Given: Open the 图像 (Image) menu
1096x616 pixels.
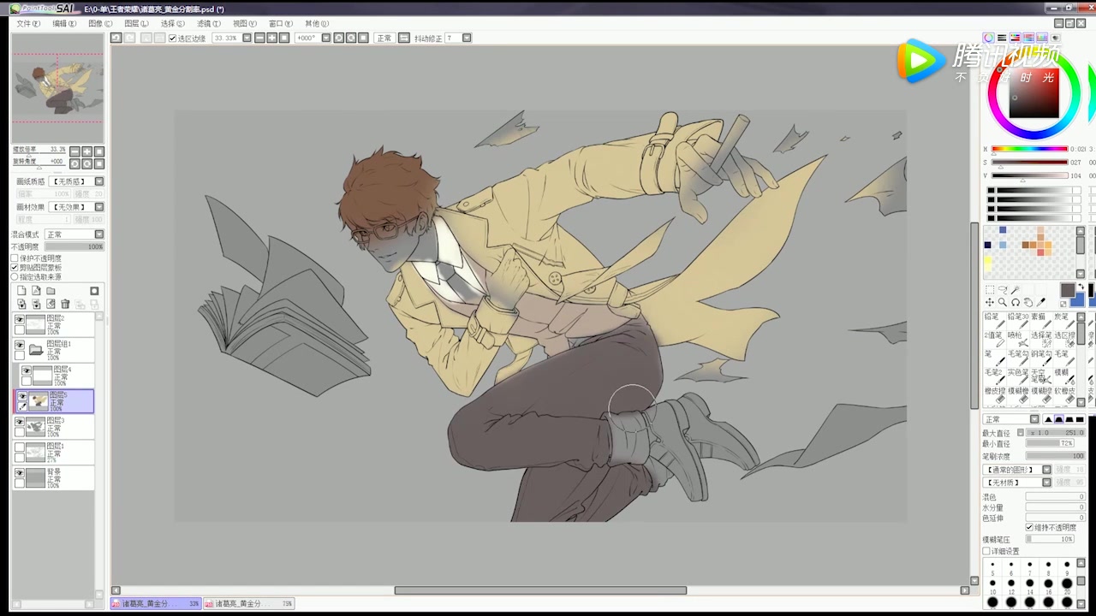Looking at the screenshot, I should coord(100,23).
